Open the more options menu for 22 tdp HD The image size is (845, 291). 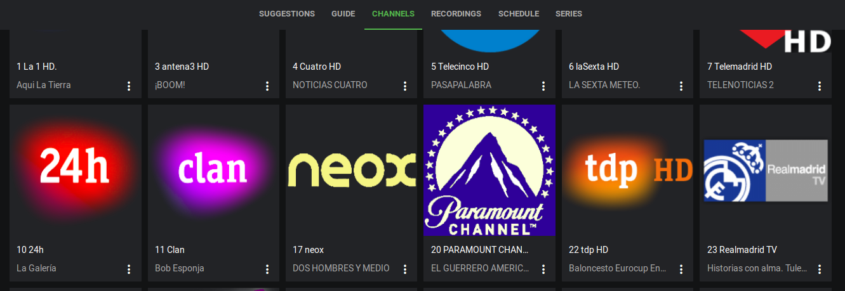pos(681,269)
